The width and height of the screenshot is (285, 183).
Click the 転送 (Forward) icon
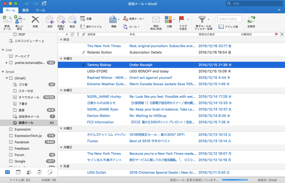pos(72,20)
